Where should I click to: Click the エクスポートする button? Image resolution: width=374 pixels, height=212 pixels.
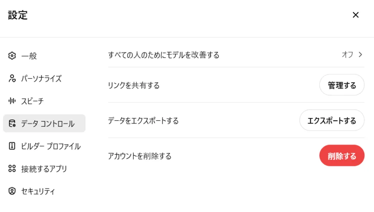point(332,121)
